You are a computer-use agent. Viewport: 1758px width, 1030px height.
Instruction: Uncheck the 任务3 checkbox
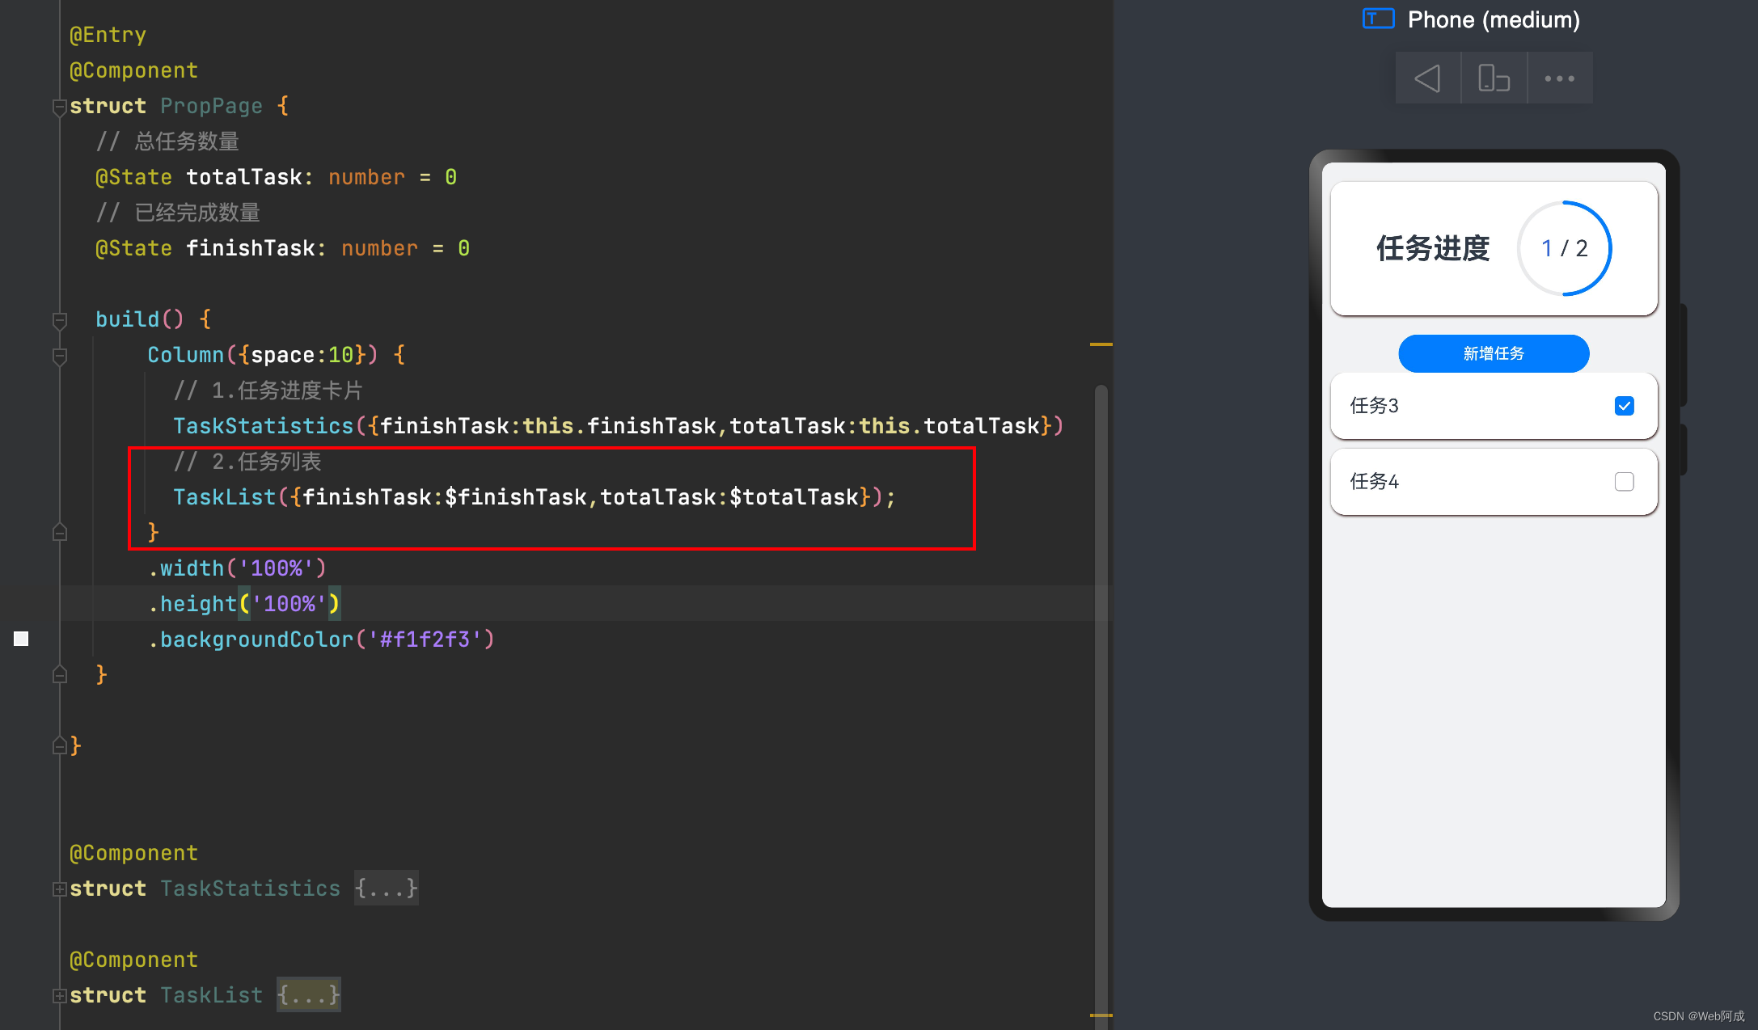[x=1624, y=406]
